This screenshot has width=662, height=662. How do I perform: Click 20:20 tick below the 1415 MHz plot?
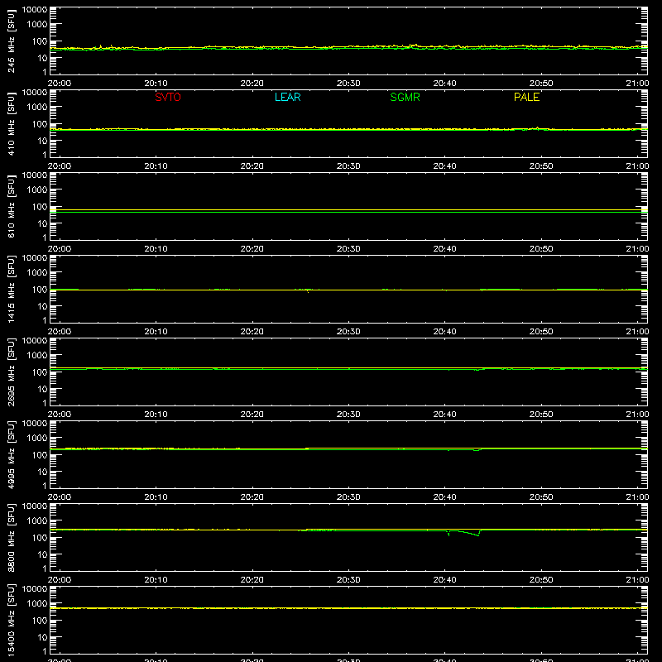pos(252,332)
